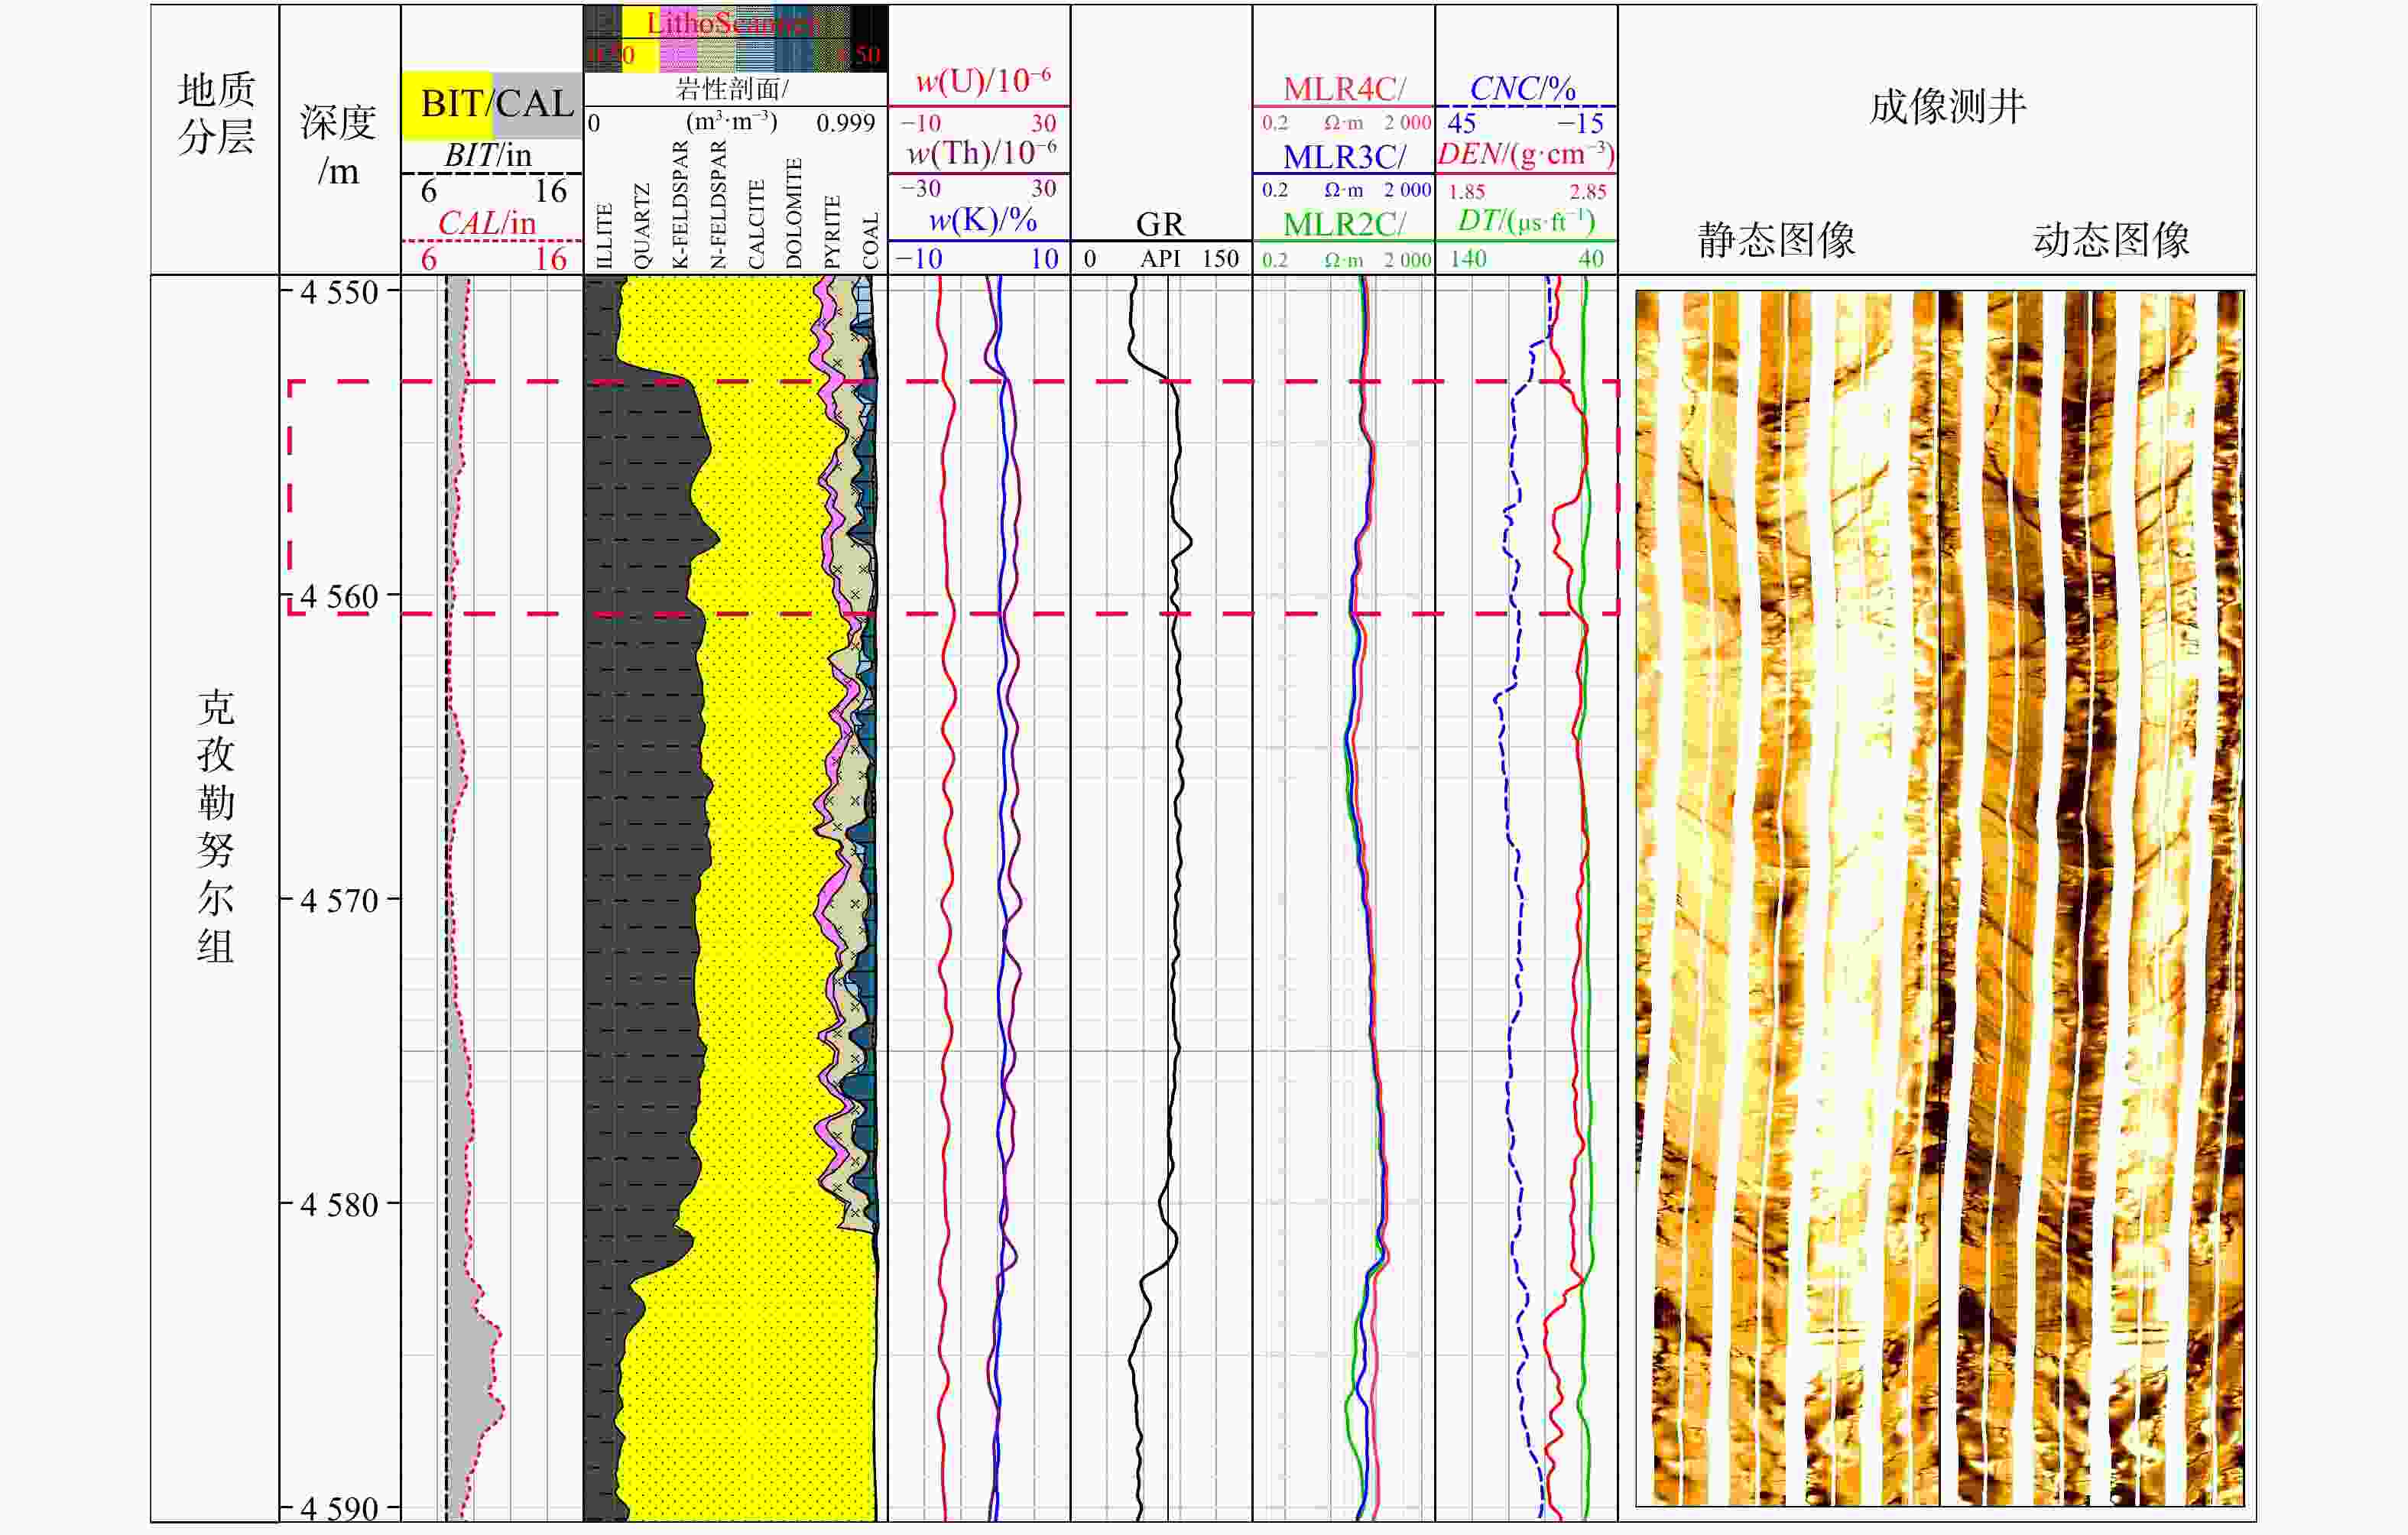This screenshot has width=2408, height=1535.
Task: Click the MLR3C resistivity label
Action: click(1344, 157)
